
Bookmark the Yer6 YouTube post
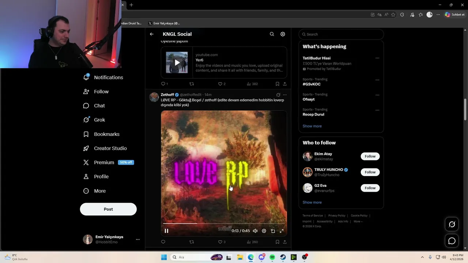tap(278, 84)
